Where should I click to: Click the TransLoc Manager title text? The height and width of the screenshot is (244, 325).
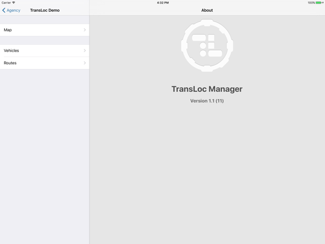[x=207, y=89]
